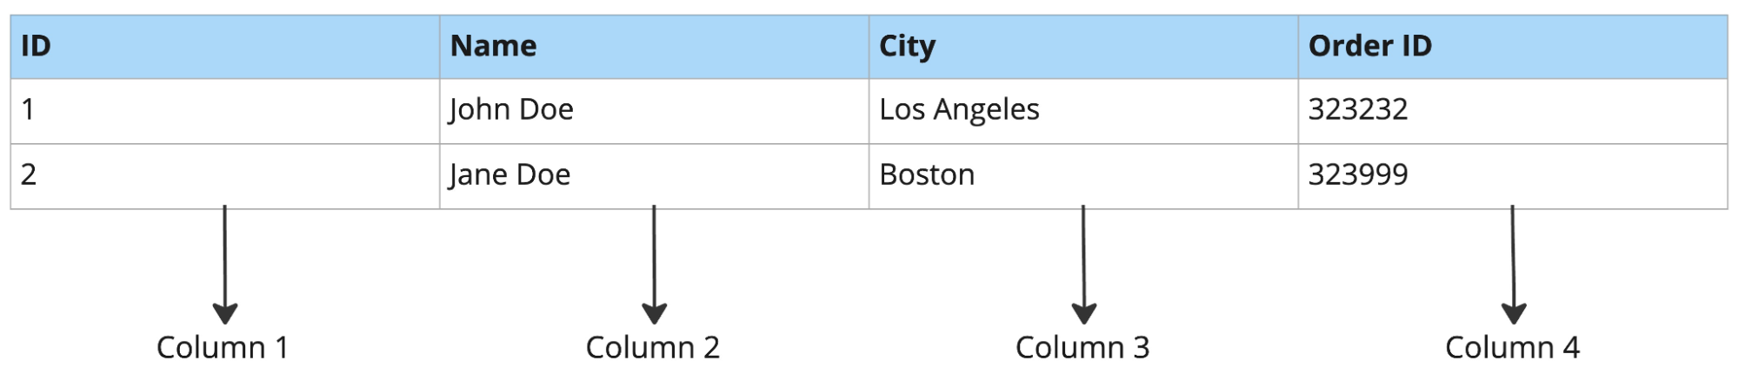Select the arrow above Column 4
The image size is (1738, 380).
(1514, 265)
